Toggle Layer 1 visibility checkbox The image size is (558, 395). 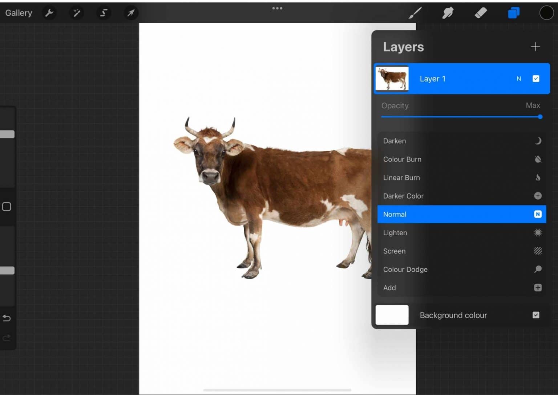[x=536, y=79]
